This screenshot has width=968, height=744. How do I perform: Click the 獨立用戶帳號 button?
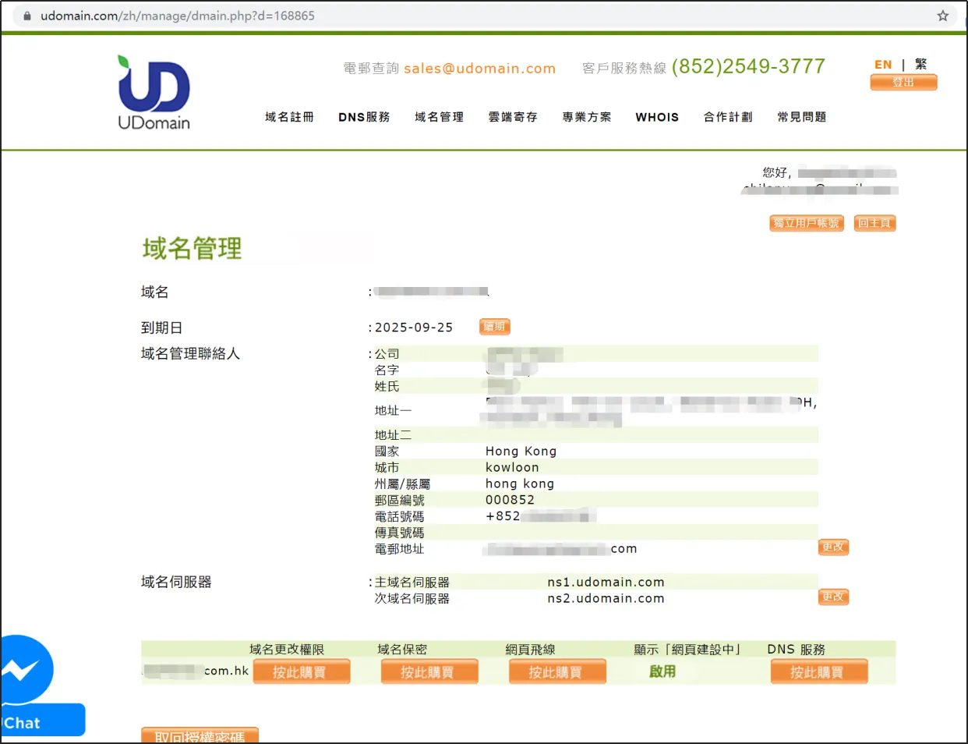pos(806,223)
